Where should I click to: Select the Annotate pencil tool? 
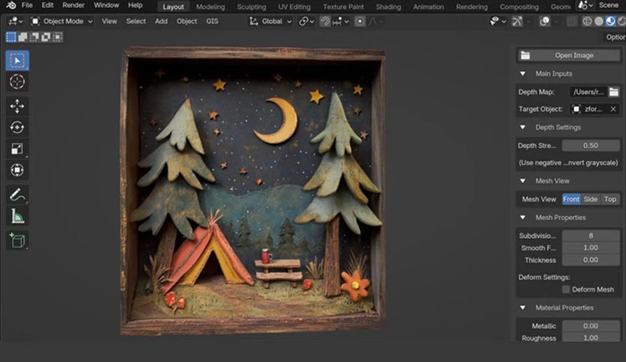pos(17,195)
